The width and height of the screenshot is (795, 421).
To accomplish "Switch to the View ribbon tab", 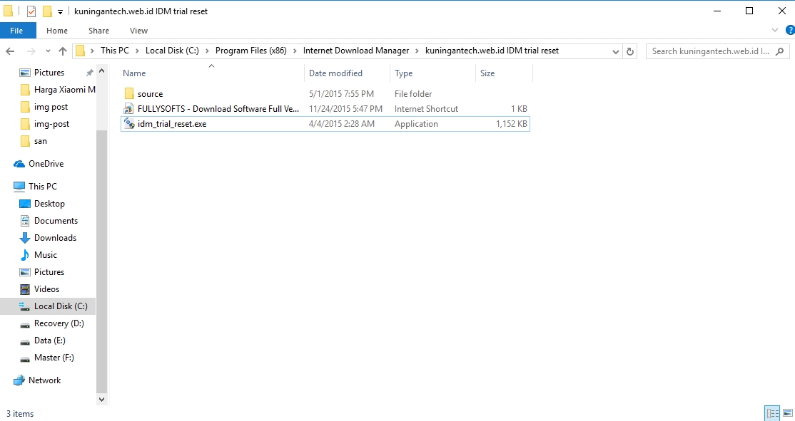I will (x=138, y=31).
